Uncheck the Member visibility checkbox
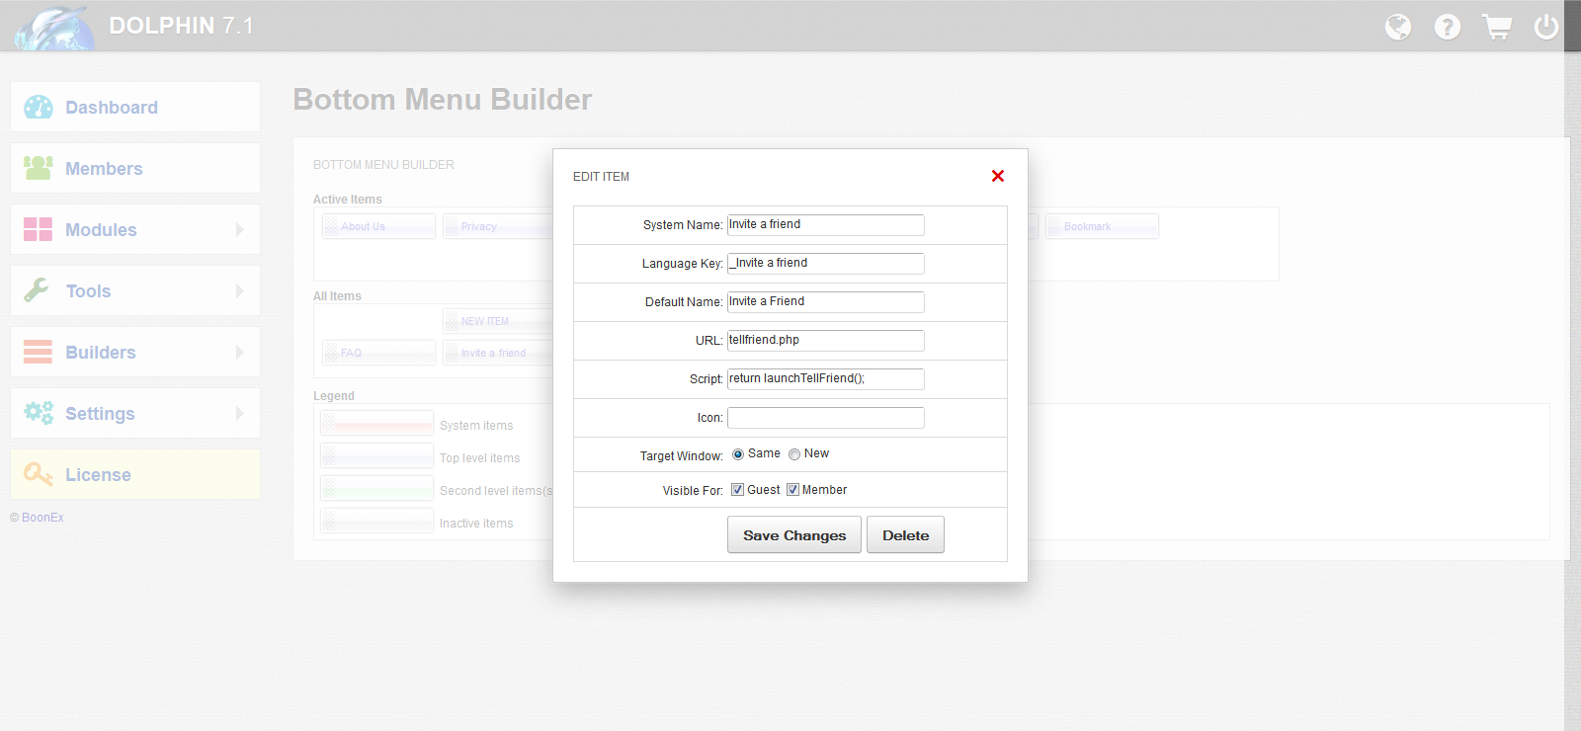This screenshot has width=1581, height=731. (792, 490)
